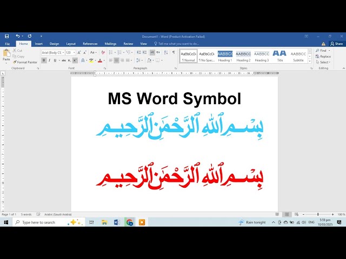346x259 pixels.
Task: Open the Select dropdown in Editing
Action: pos(323,63)
